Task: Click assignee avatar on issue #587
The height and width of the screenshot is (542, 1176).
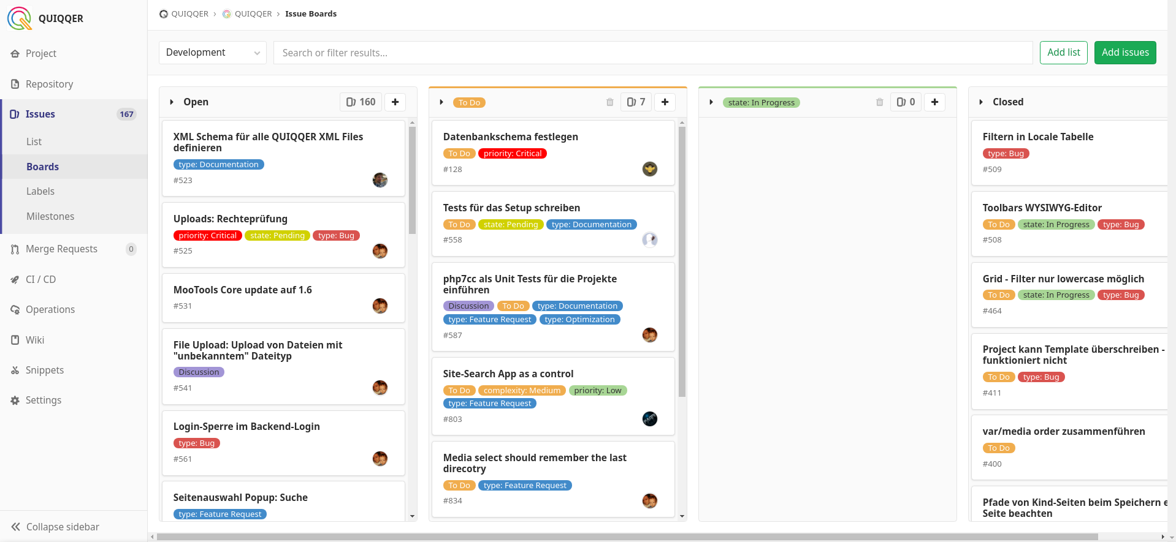Action: point(650,335)
